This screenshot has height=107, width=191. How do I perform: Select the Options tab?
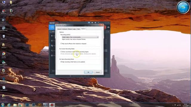pos(83,29)
